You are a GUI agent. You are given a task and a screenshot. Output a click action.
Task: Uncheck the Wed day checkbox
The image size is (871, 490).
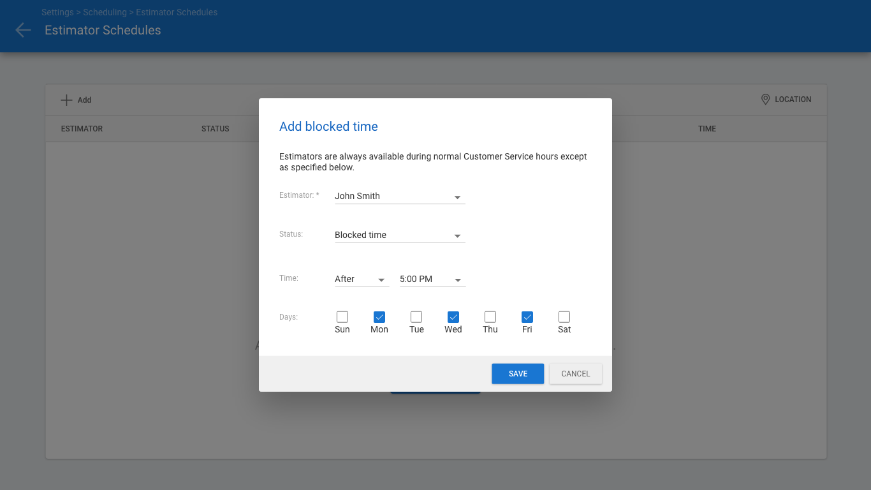[x=453, y=316]
